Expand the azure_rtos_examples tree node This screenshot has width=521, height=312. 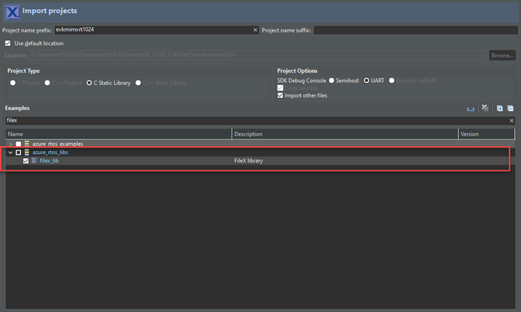point(10,144)
